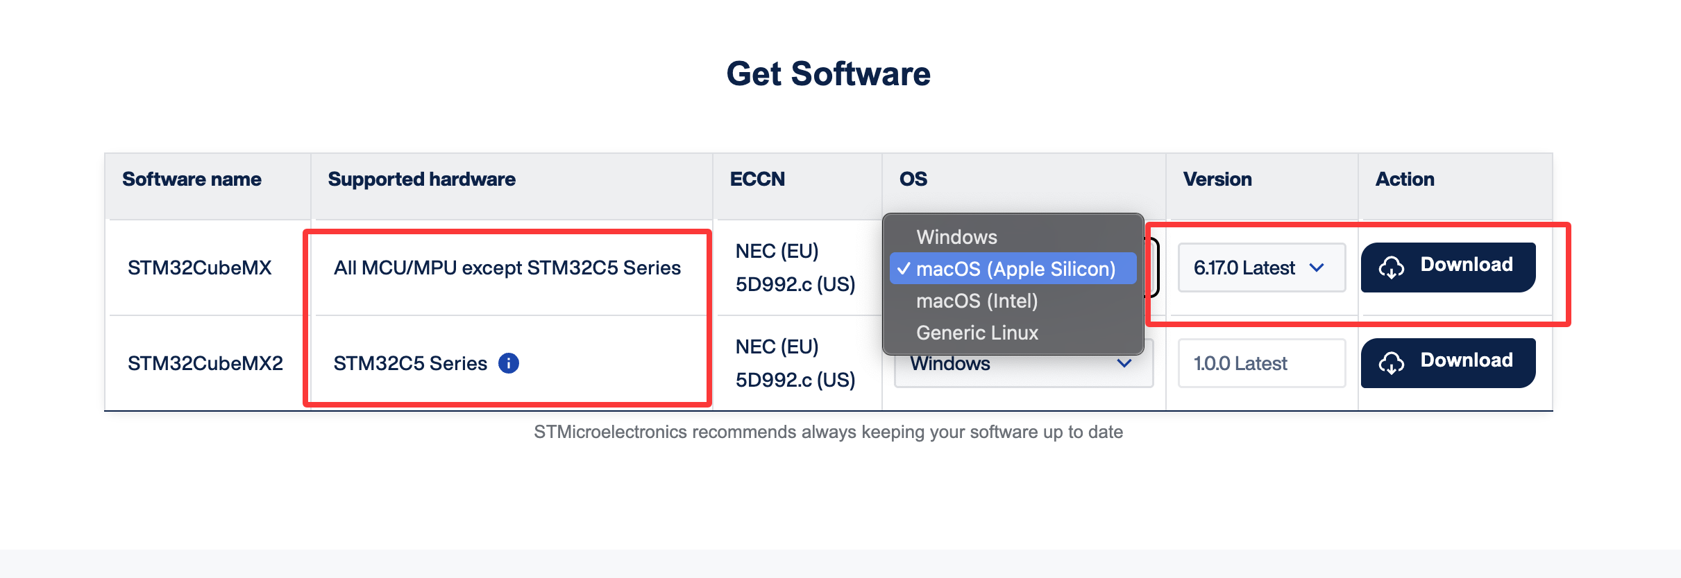Click the Version column header

click(x=1217, y=179)
